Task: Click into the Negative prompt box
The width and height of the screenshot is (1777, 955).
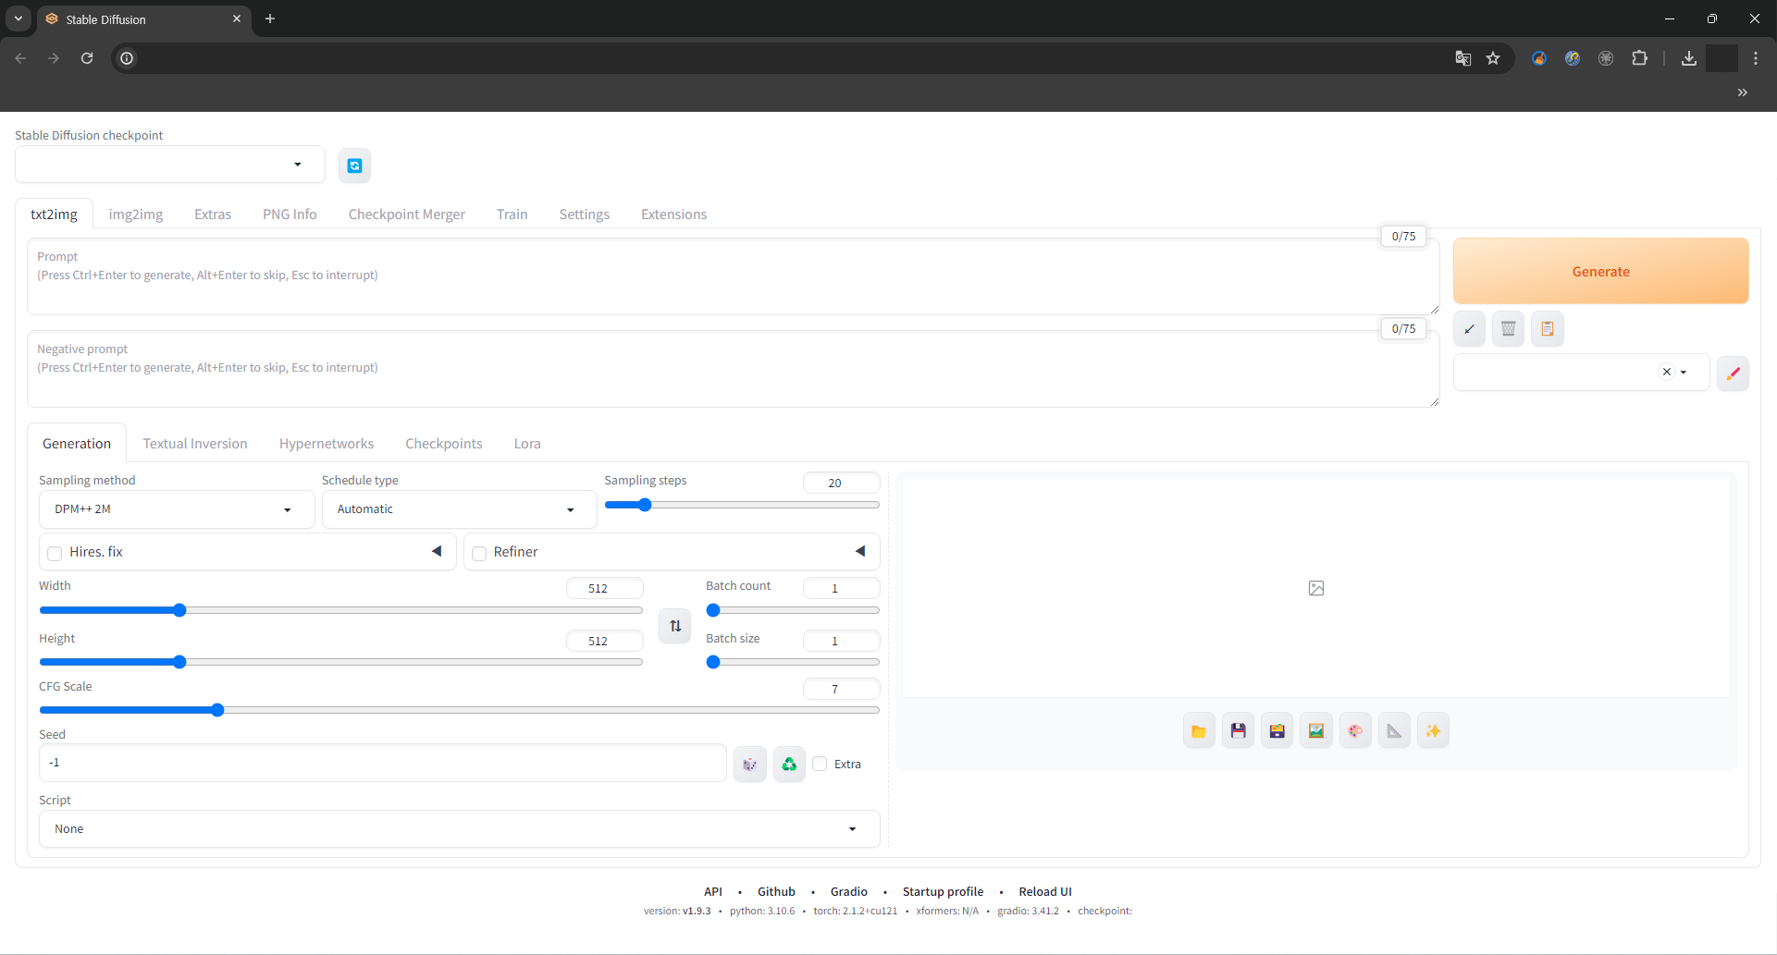Action: pos(734,369)
